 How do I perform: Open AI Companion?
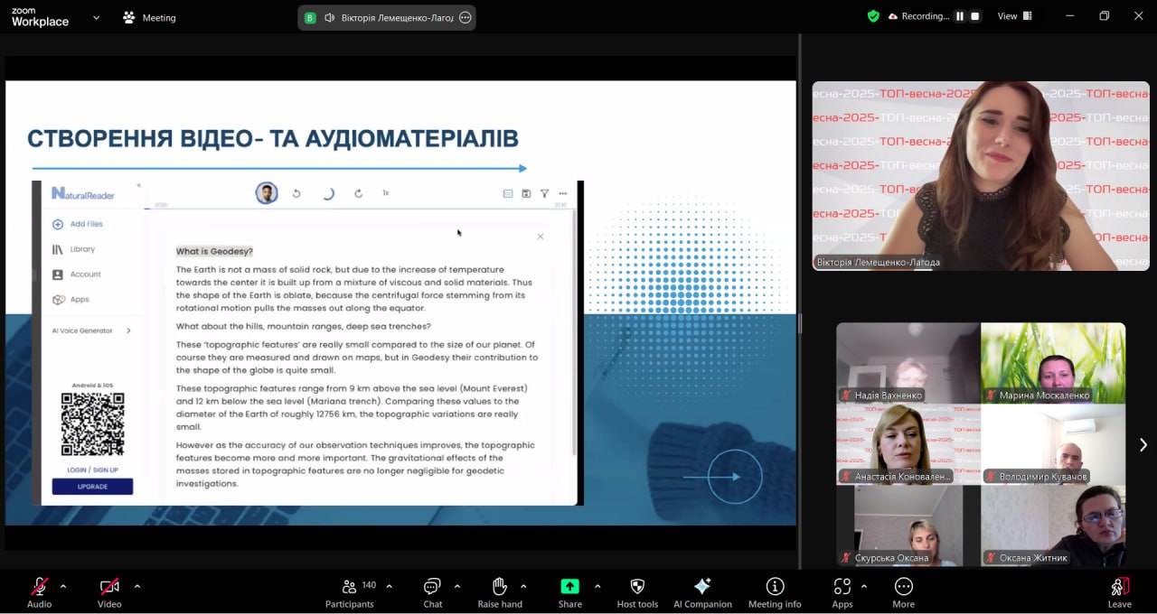702,592
